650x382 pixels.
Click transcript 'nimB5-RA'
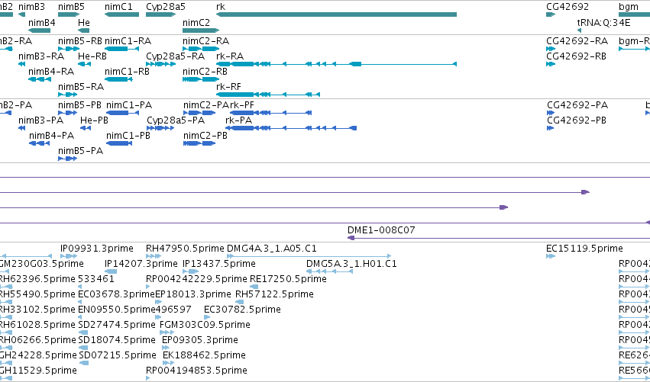coord(67,95)
